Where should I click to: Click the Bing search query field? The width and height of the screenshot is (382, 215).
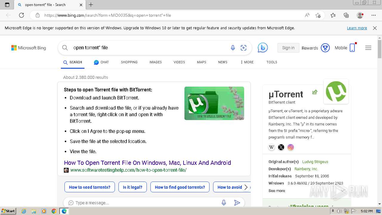149,48
